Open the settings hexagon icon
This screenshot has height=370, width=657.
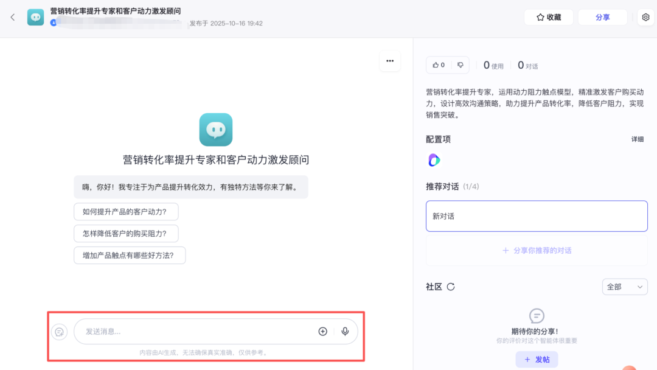[645, 17]
